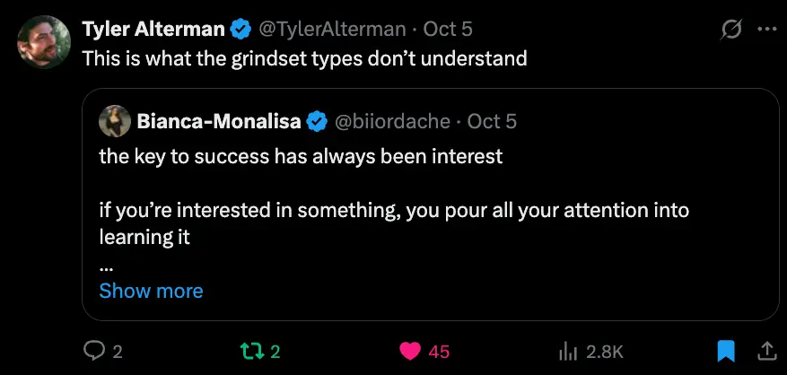Open the Bianca-Monalisa display name link
The width and height of the screenshot is (787, 375).
(219, 120)
